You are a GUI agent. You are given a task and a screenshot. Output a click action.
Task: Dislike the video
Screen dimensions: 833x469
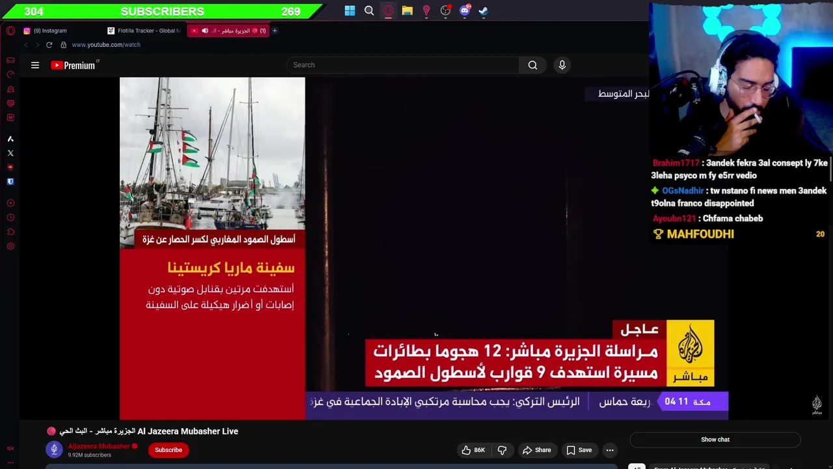point(502,450)
